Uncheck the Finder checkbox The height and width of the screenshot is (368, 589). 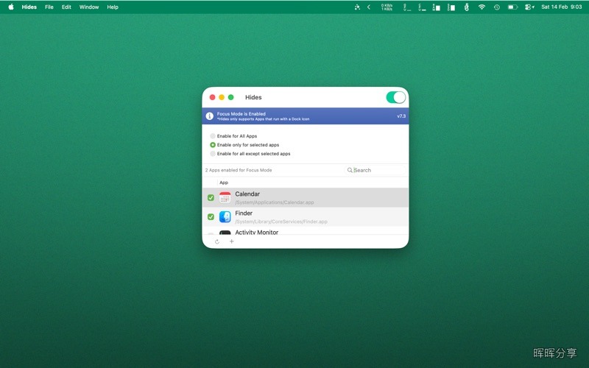pyautogui.click(x=211, y=216)
